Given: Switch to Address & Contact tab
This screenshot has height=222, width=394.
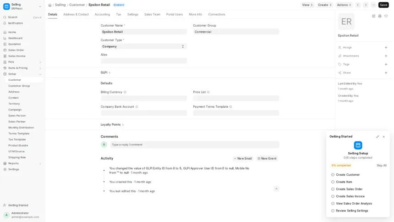Looking at the screenshot, I should click(76, 14).
